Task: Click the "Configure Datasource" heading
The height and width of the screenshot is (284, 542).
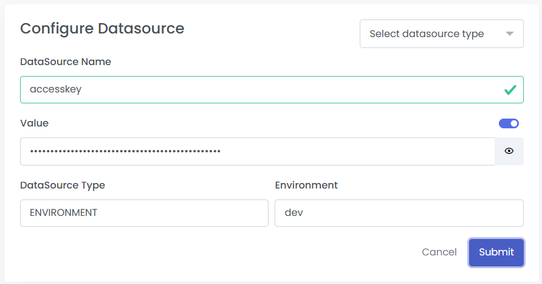Action: coord(102,29)
